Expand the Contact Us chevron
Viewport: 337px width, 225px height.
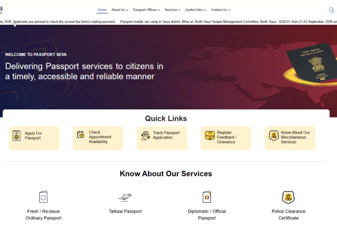click(x=229, y=10)
